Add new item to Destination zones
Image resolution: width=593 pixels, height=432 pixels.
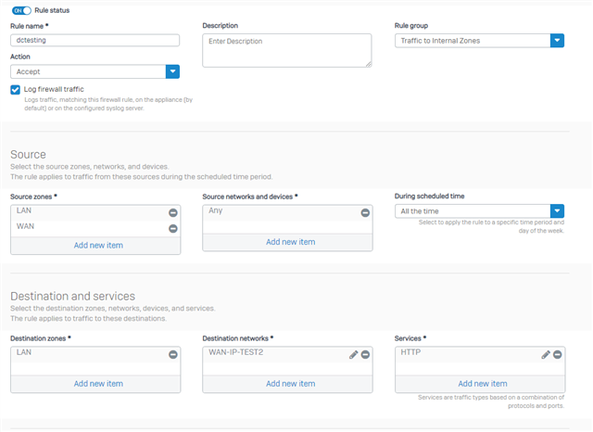pyautogui.click(x=98, y=384)
